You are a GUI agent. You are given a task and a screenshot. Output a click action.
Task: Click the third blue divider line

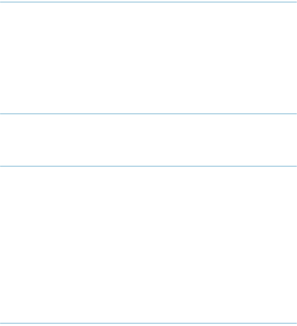pyautogui.click(x=148, y=166)
